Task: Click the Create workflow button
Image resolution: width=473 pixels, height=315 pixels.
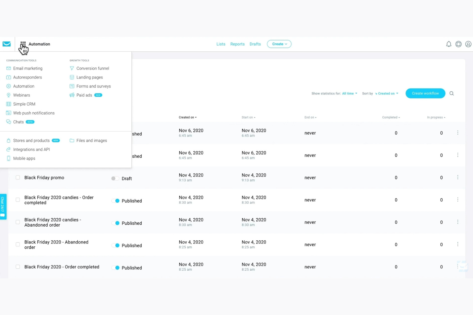Action: pos(425,93)
